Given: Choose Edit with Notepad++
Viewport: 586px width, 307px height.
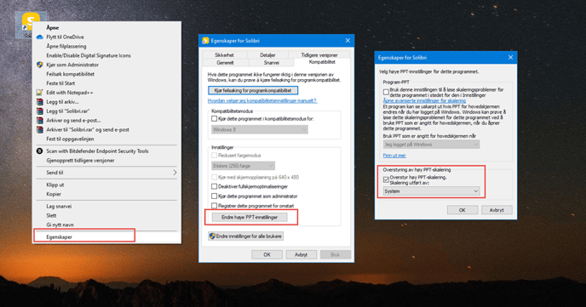Looking at the screenshot, I should pyautogui.click(x=70, y=93).
